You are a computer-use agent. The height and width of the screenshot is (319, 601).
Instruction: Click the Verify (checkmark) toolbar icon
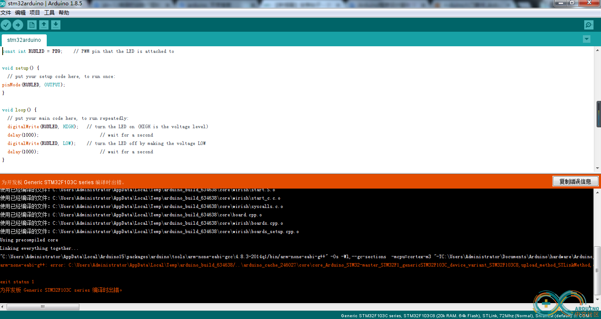click(6, 25)
